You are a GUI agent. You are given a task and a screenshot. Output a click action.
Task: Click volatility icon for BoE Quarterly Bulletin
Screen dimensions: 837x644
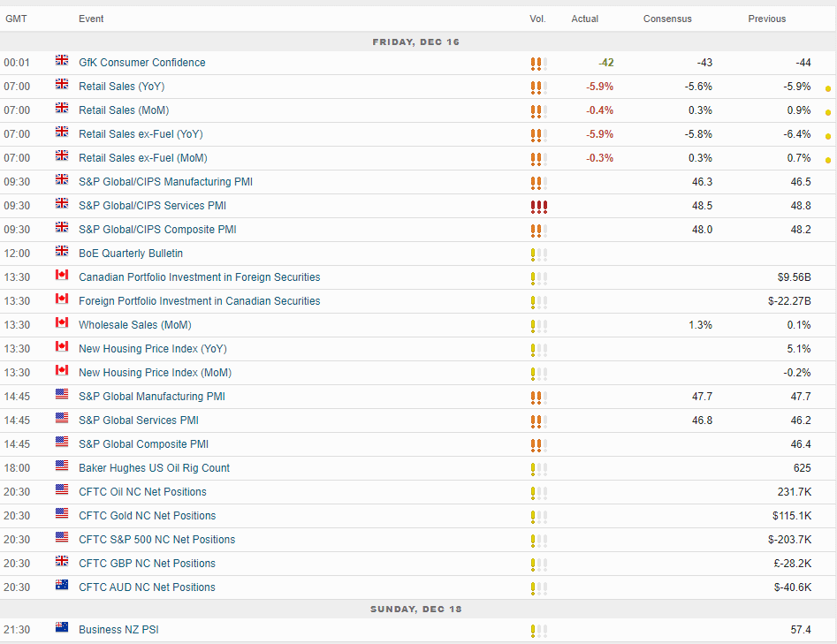point(539,254)
